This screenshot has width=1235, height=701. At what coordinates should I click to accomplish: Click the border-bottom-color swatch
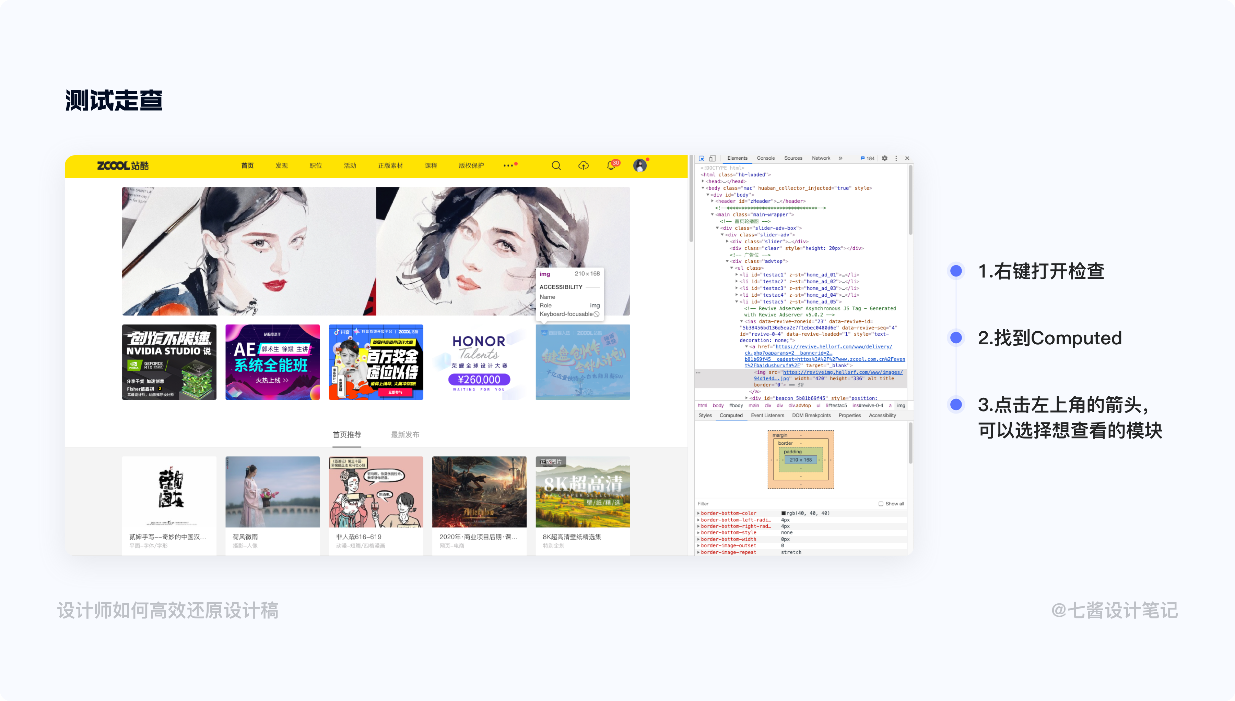(x=783, y=513)
